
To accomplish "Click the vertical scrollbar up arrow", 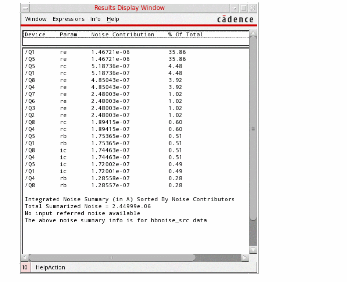I will click(x=253, y=33).
